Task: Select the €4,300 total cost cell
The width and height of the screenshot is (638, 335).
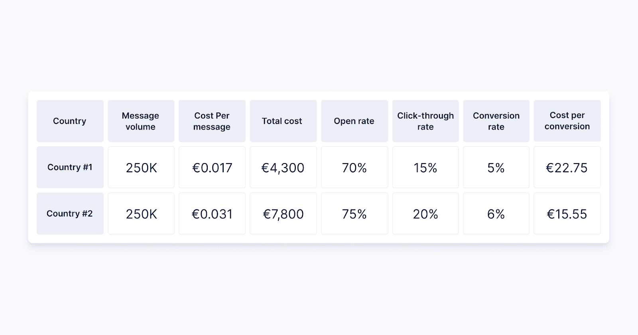Action: click(283, 167)
